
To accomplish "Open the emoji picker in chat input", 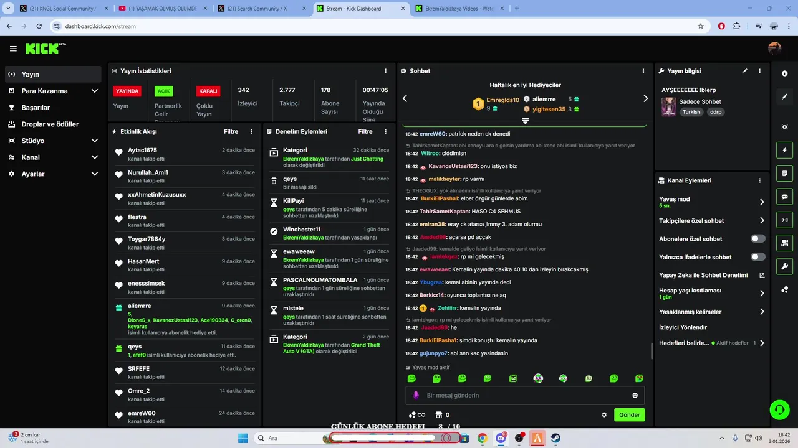I will pyautogui.click(x=635, y=395).
